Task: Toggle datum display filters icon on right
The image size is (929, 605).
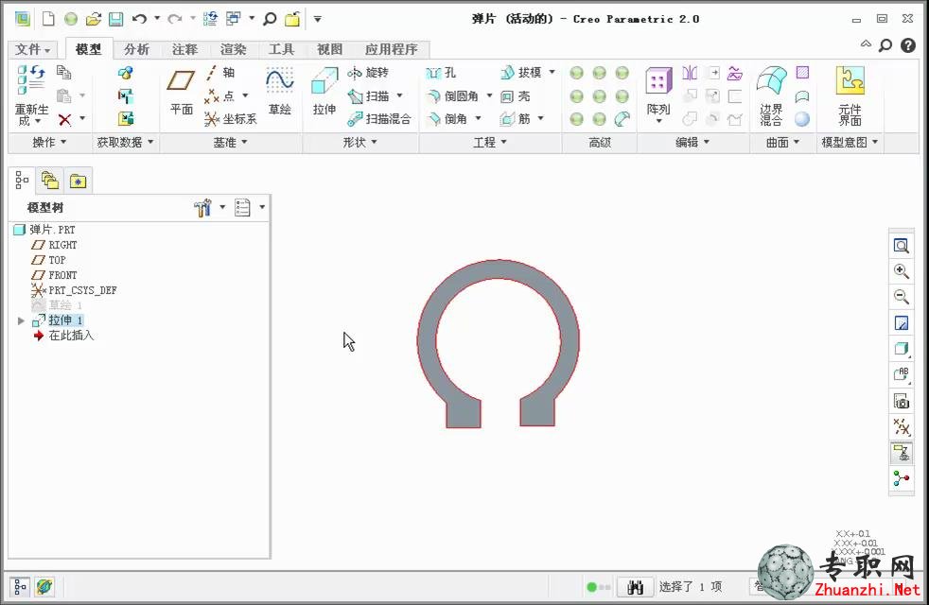Action: (902, 427)
